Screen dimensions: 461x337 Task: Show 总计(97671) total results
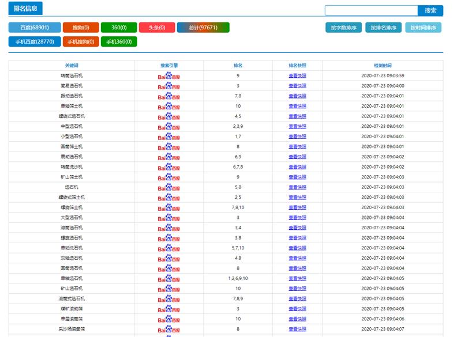pos(203,28)
